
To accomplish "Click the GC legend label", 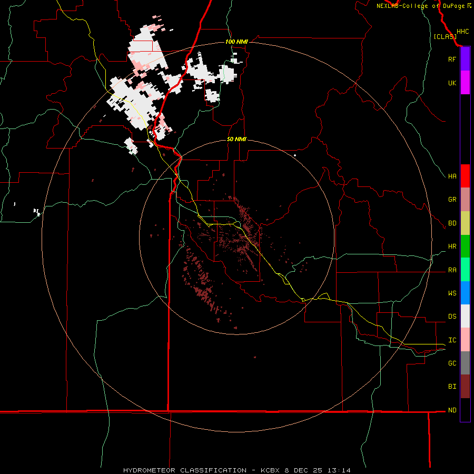I will 452,363.
